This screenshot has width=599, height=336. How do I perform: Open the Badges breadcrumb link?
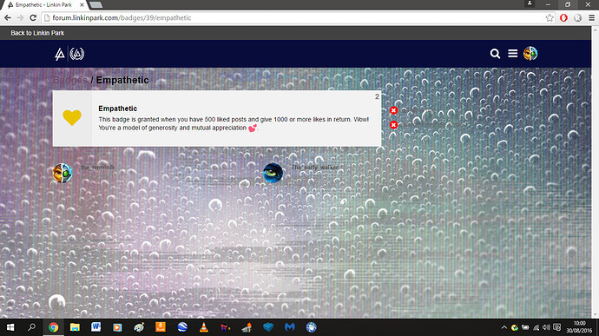click(x=70, y=80)
